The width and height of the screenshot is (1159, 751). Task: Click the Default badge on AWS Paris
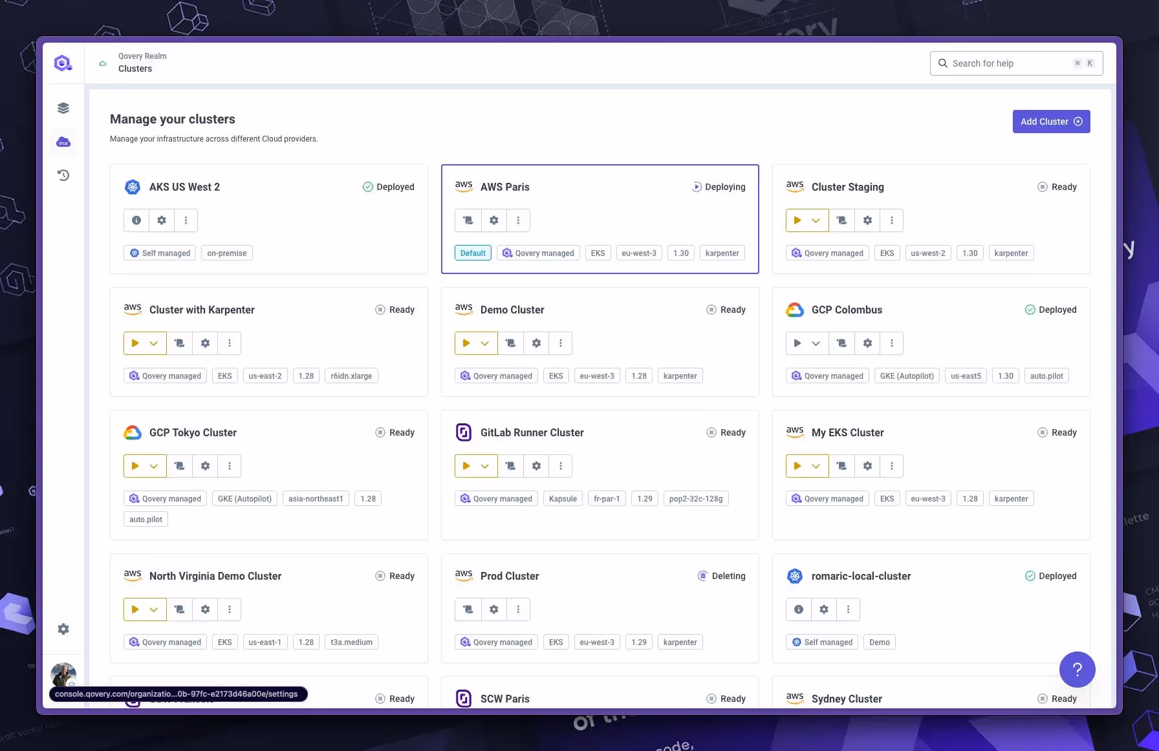tap(472, 253)
